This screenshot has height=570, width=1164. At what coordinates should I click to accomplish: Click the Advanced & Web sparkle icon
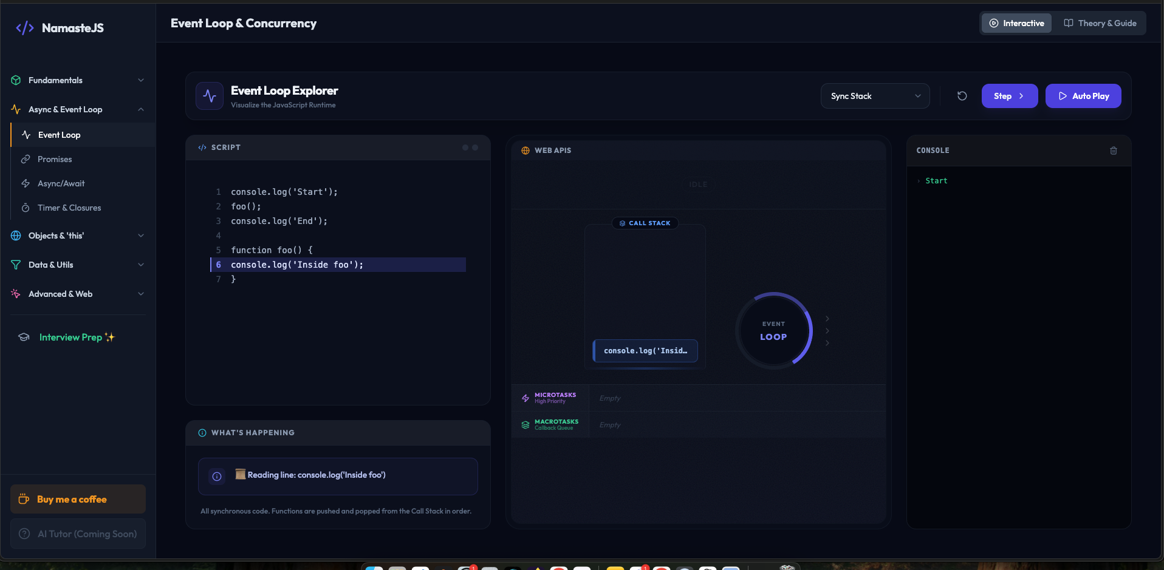(16, 294)
